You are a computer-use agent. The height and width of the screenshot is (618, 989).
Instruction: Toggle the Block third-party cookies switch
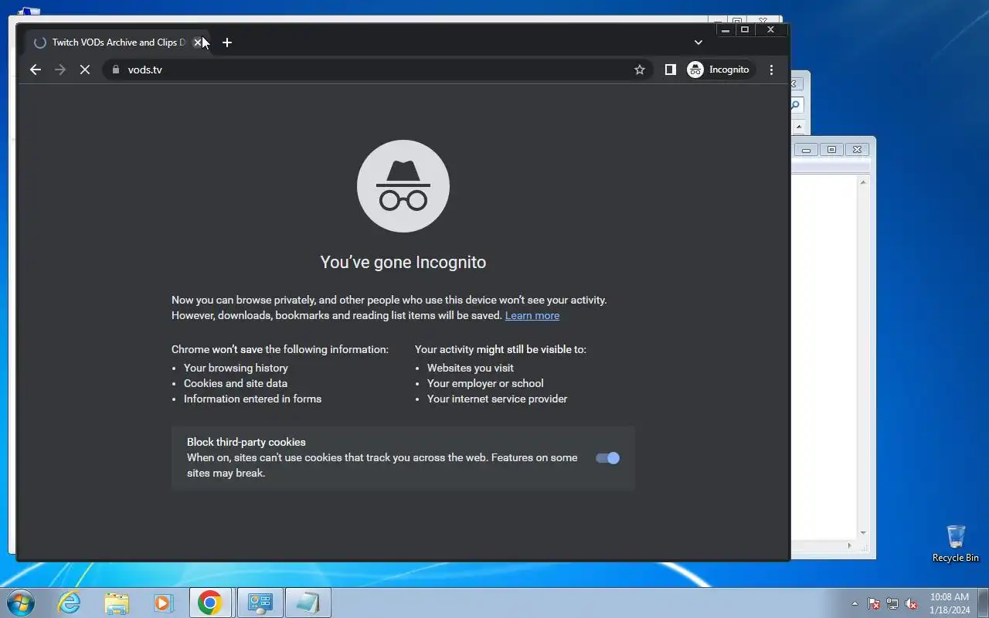tap(608, 458)
